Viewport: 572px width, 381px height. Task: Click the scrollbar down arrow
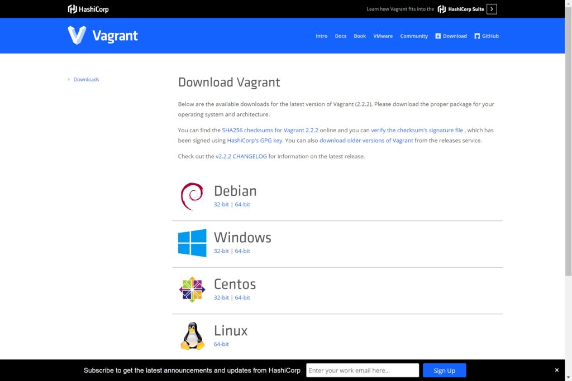tap(568, 377)
